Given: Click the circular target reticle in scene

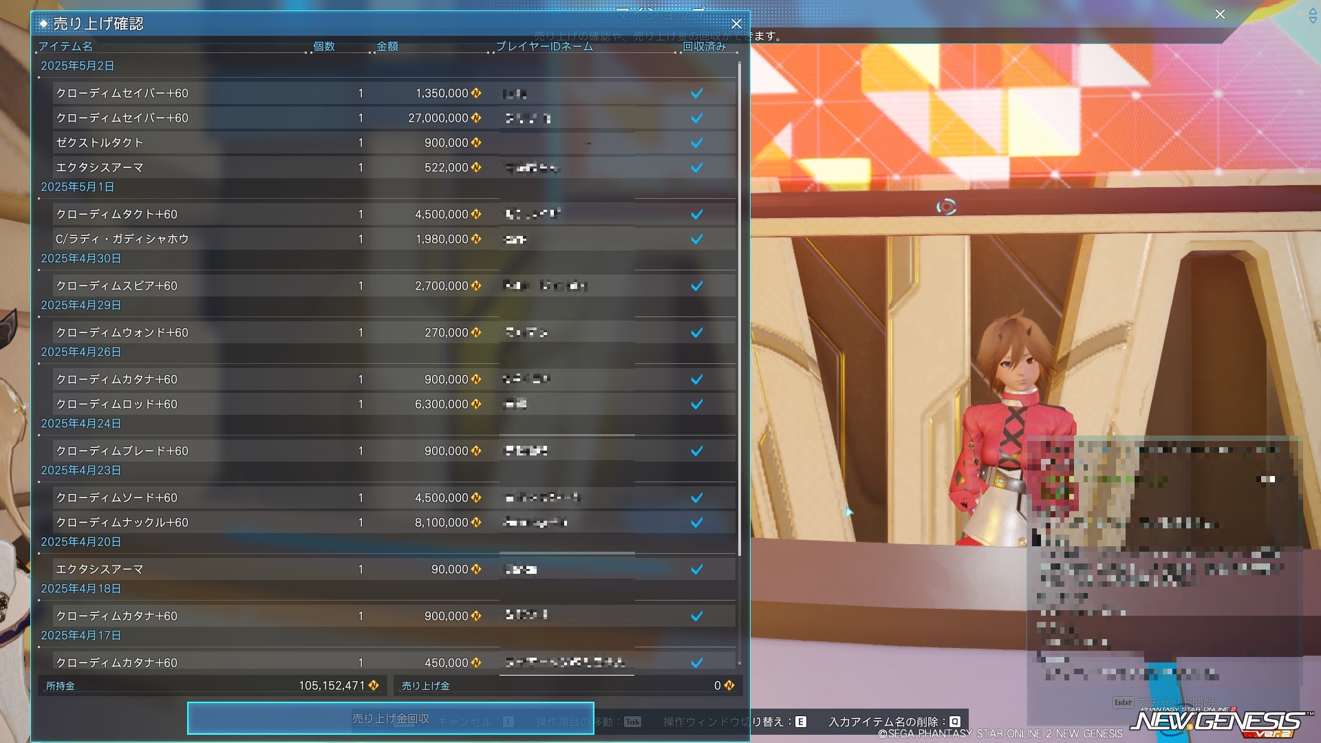Looking at the screenshot, I should 947,206.
